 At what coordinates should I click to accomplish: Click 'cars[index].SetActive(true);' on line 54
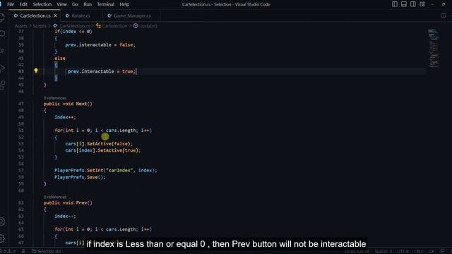coord(103,150)
